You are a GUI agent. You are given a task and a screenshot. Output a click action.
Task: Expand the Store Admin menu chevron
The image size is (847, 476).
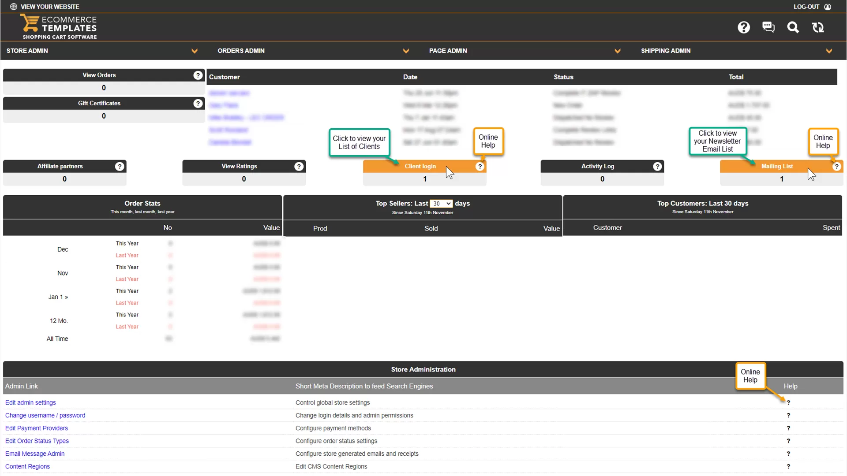[x=195, y=51]
